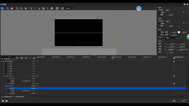Viewport: 189px width, 106px height.
Task: Uncheck the 变换 checkbox under 外形 1
Action: tap(8, 83)
